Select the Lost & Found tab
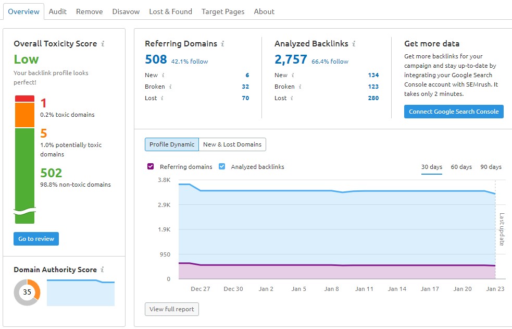Screen dimensions: 512x329 [x=170, y=11]
